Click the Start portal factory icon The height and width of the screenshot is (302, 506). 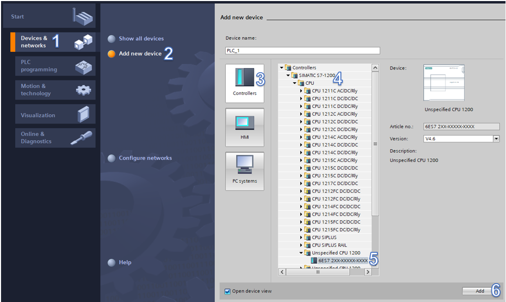pos(83,16)
